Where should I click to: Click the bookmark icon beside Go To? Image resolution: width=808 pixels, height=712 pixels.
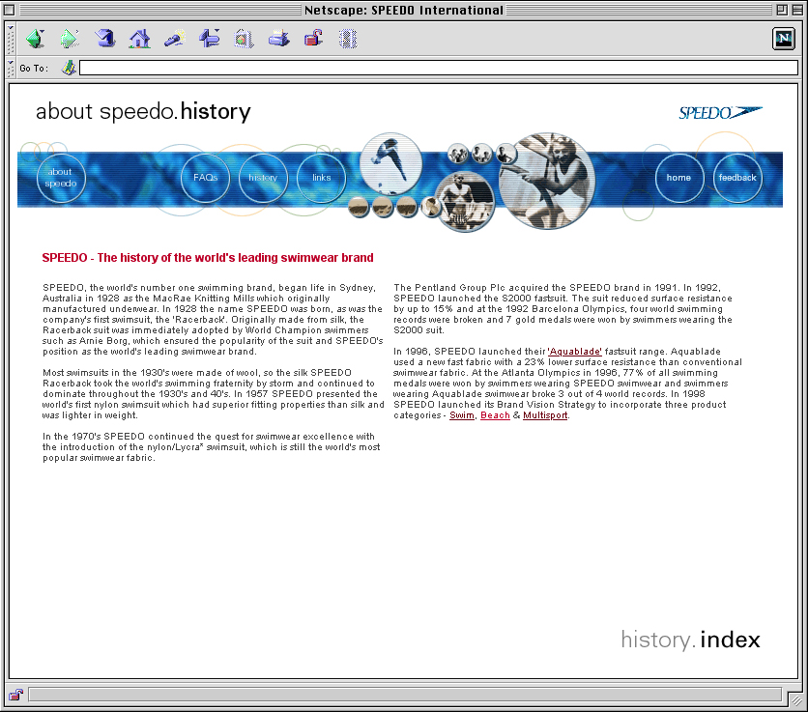coord(69,68)
